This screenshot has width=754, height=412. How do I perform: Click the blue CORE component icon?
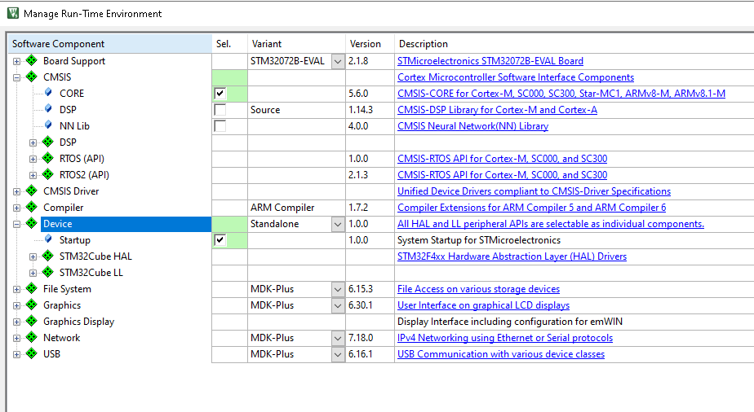pos(48,93)
